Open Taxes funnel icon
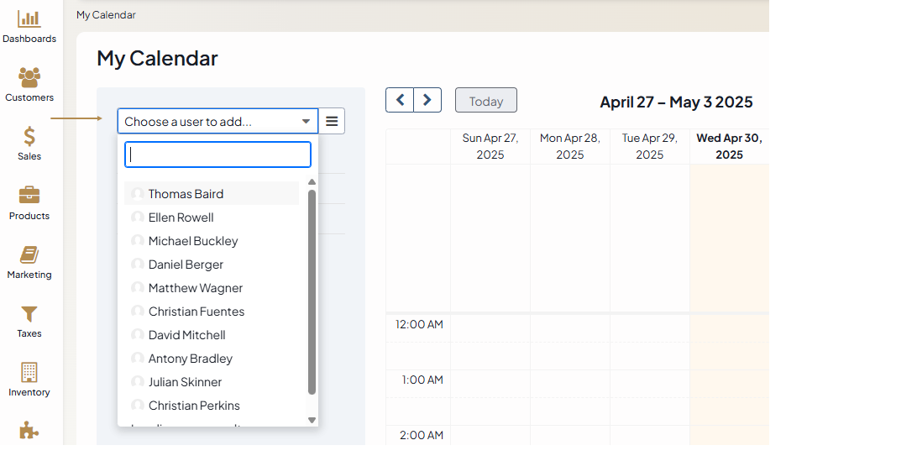 (x=29, y=314)
